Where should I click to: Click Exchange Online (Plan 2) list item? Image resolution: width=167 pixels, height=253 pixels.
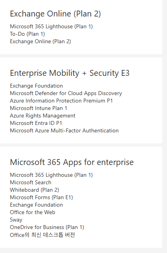(x=40, y=42)
